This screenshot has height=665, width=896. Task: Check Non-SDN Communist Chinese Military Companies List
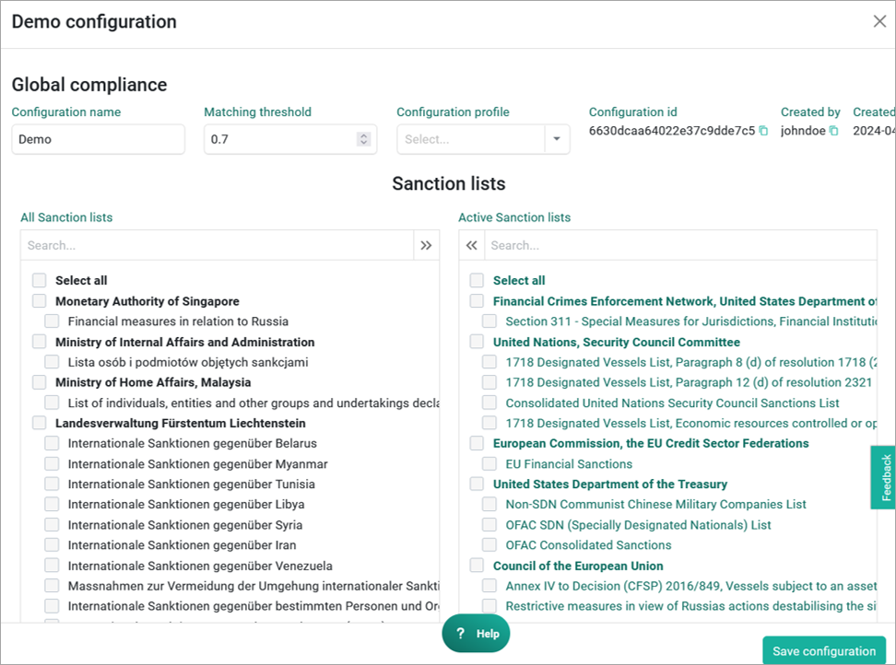(x=489, y=504)
